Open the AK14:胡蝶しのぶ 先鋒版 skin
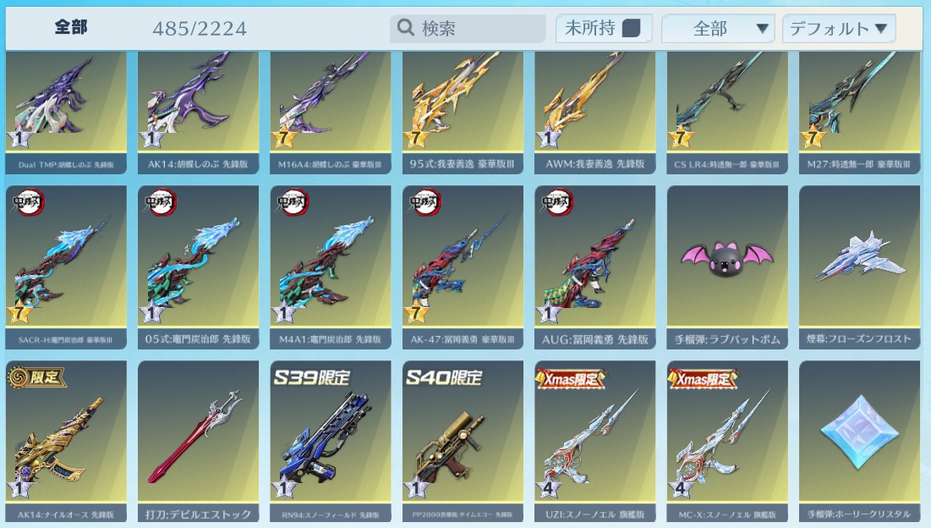Viewport: 931px width, 528px height. [199, 113]
